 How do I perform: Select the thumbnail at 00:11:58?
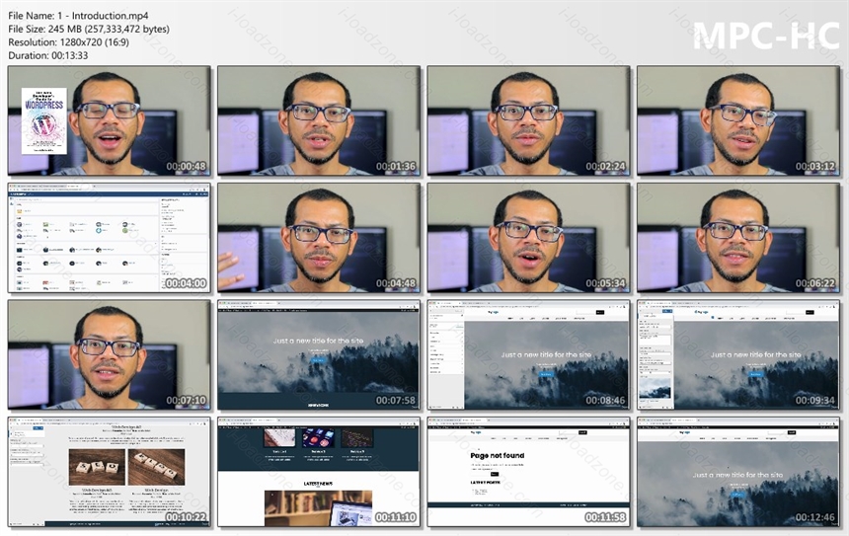[528, 472]
